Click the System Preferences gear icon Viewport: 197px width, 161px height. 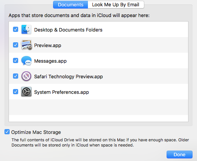pos(26,92)
